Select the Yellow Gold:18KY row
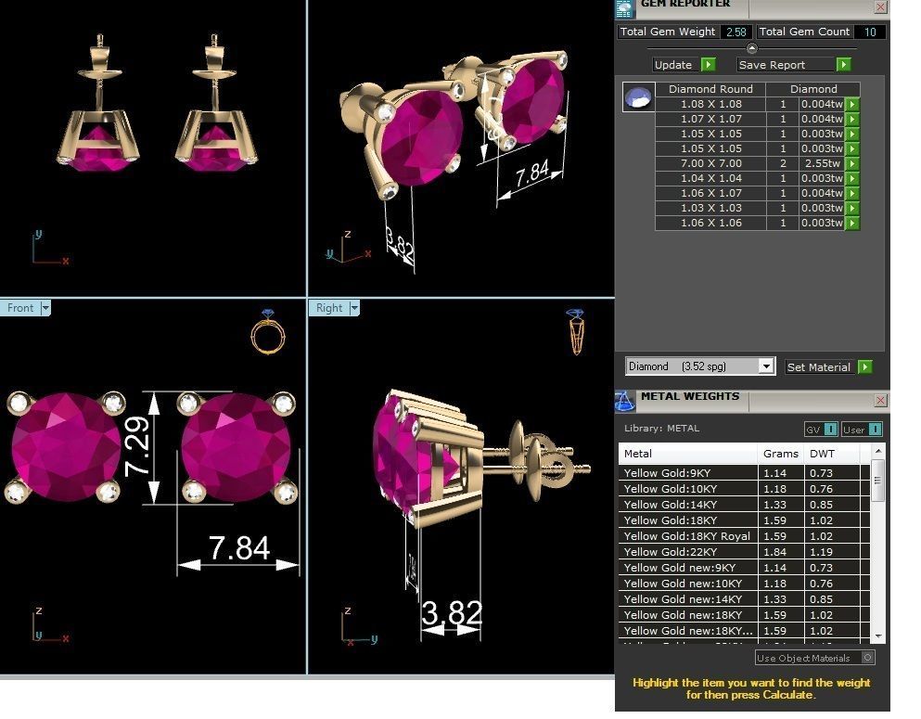Screen dimensions: 921x719 point(744,520)
